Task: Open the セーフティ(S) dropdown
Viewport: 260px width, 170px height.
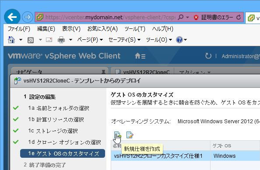Action: click(124, 40)
